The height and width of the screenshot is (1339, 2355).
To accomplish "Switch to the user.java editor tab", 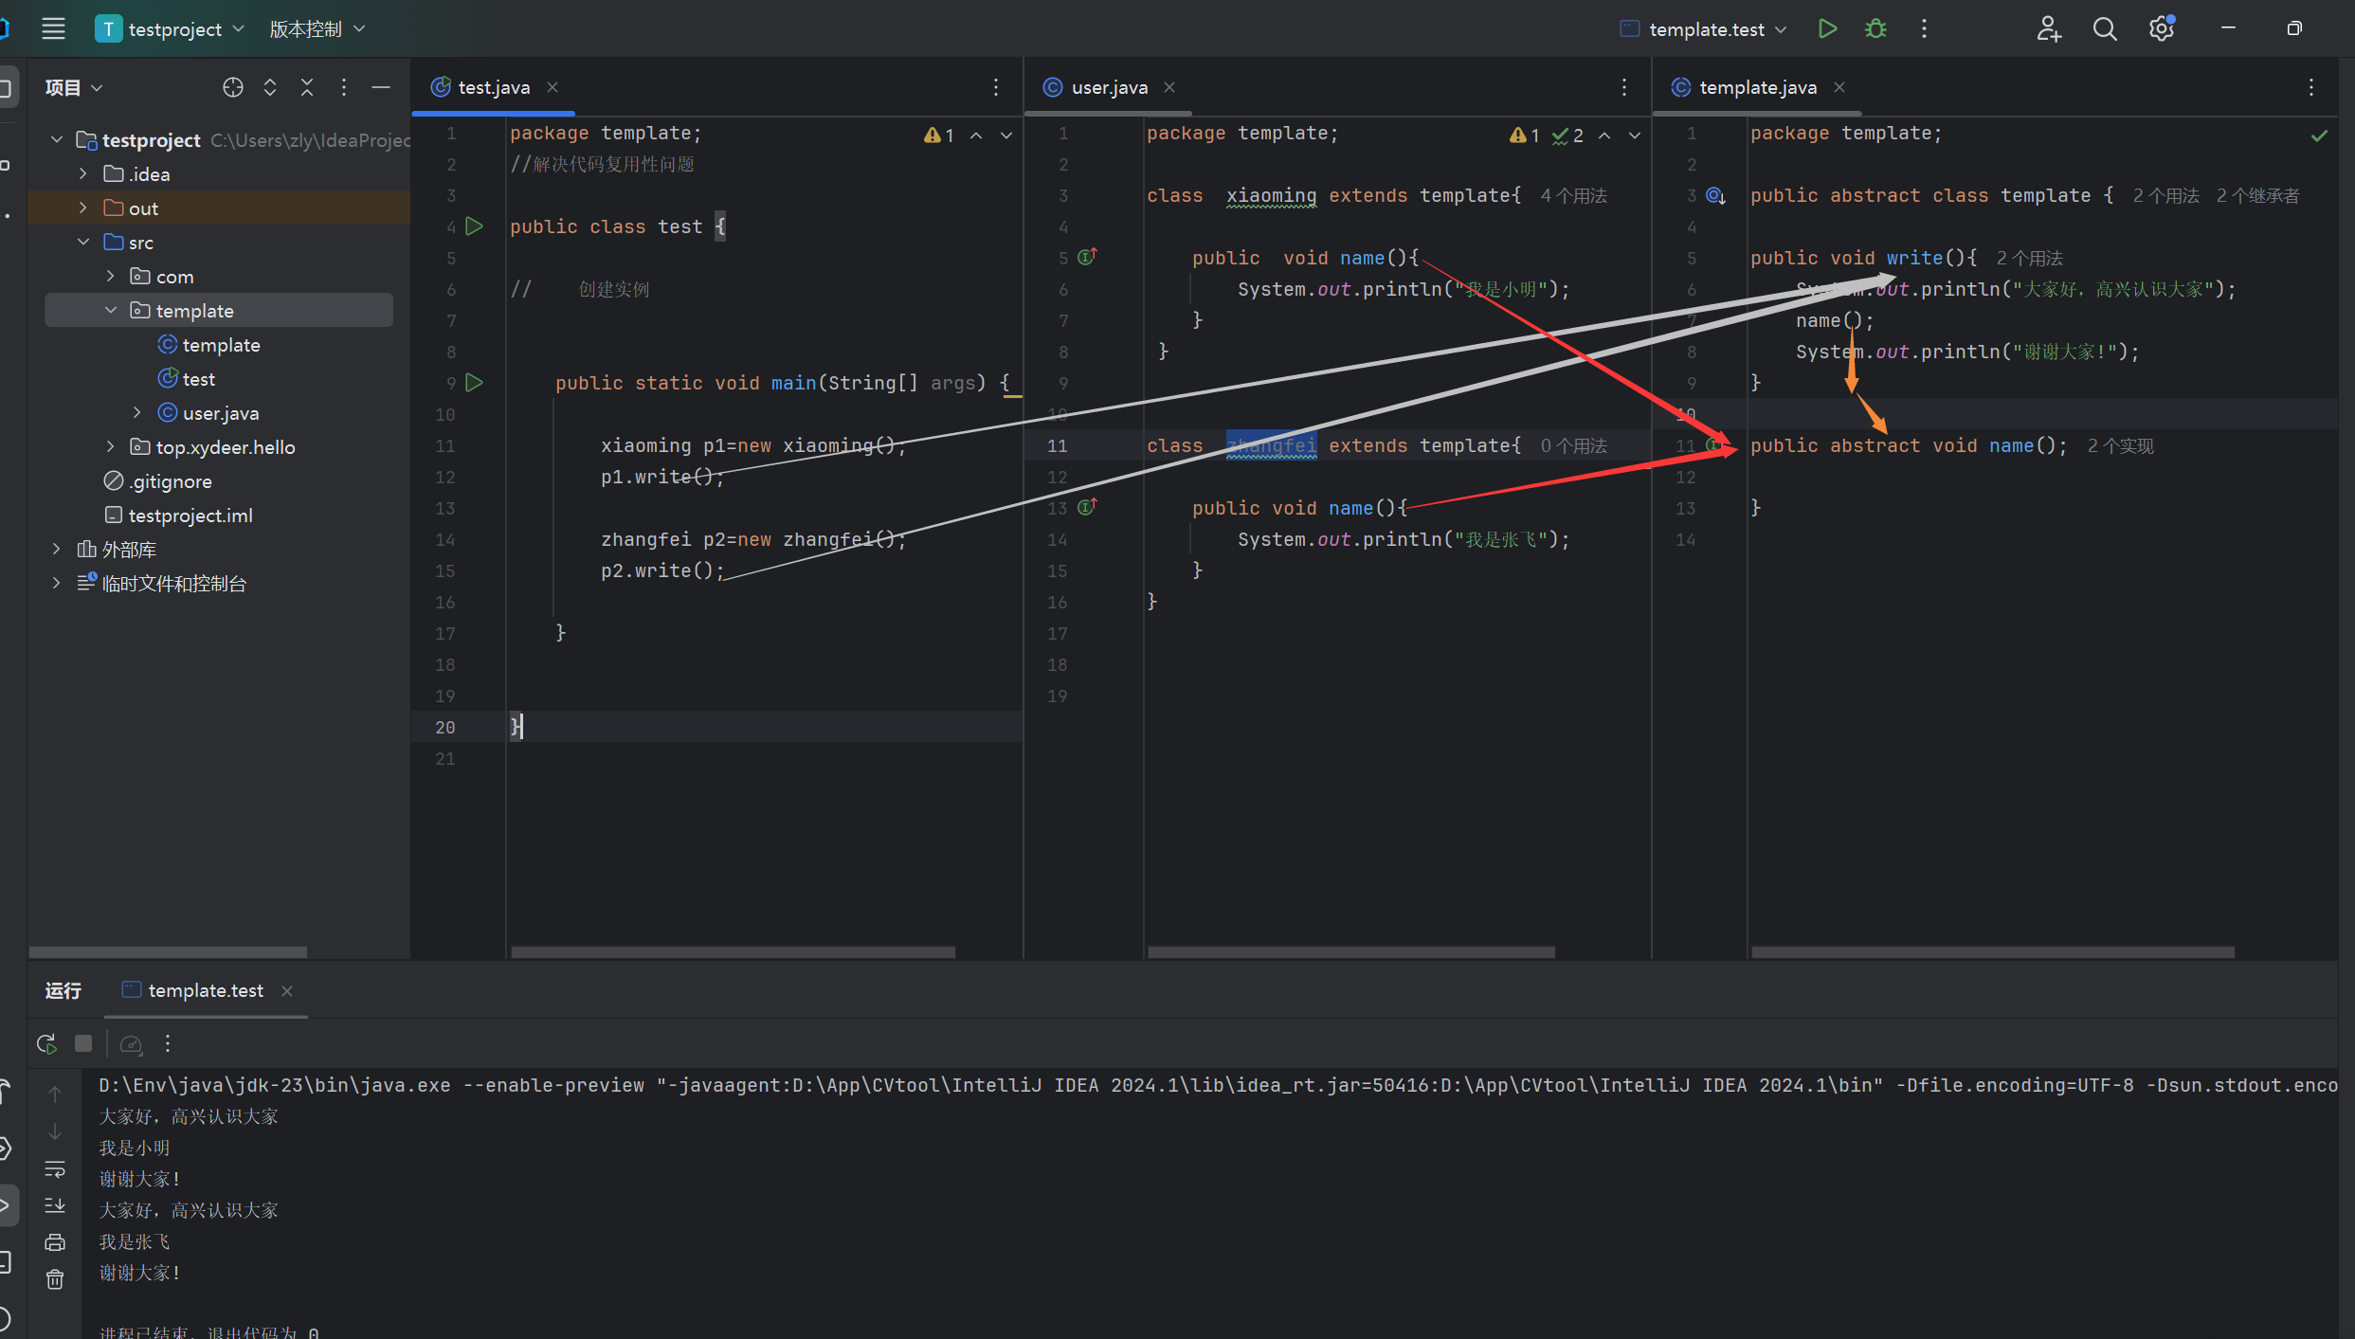I will 1108,87.
